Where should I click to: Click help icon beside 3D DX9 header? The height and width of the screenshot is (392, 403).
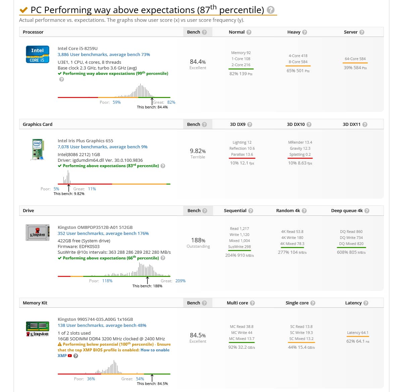coord(250,125)
